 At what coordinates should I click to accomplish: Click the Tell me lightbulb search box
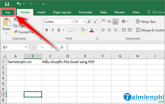156,12
